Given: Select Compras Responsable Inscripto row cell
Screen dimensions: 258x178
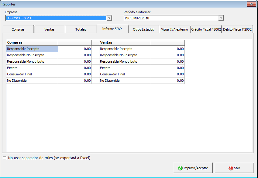Looking at the screenshot, I should (32, 49).
